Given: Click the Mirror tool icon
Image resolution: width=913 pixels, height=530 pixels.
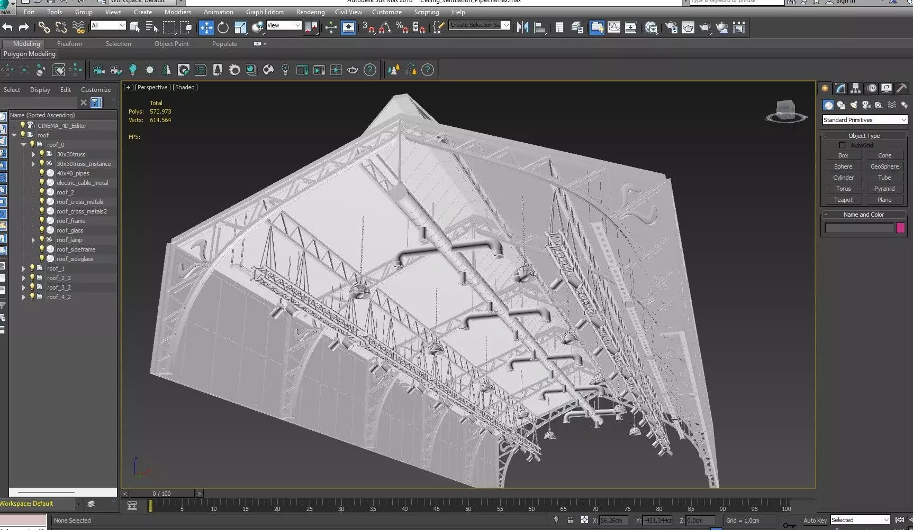Looking at the screenshot, I should click(522, 27).
